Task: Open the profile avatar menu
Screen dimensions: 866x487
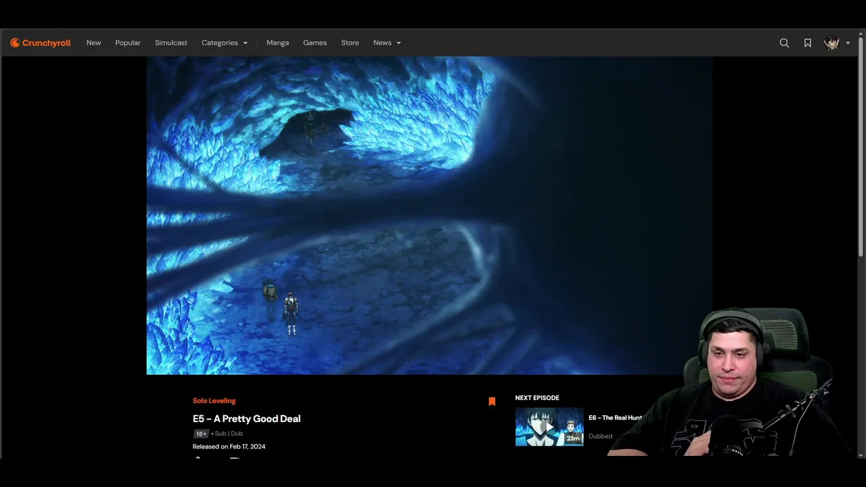Action: 831,43
